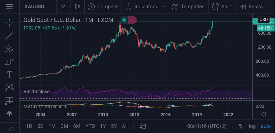The width and height of the screenshot is (275, 133).
Task: Select the trend line drawing tool
Action: pyautogui.click(x=9, y=36)
